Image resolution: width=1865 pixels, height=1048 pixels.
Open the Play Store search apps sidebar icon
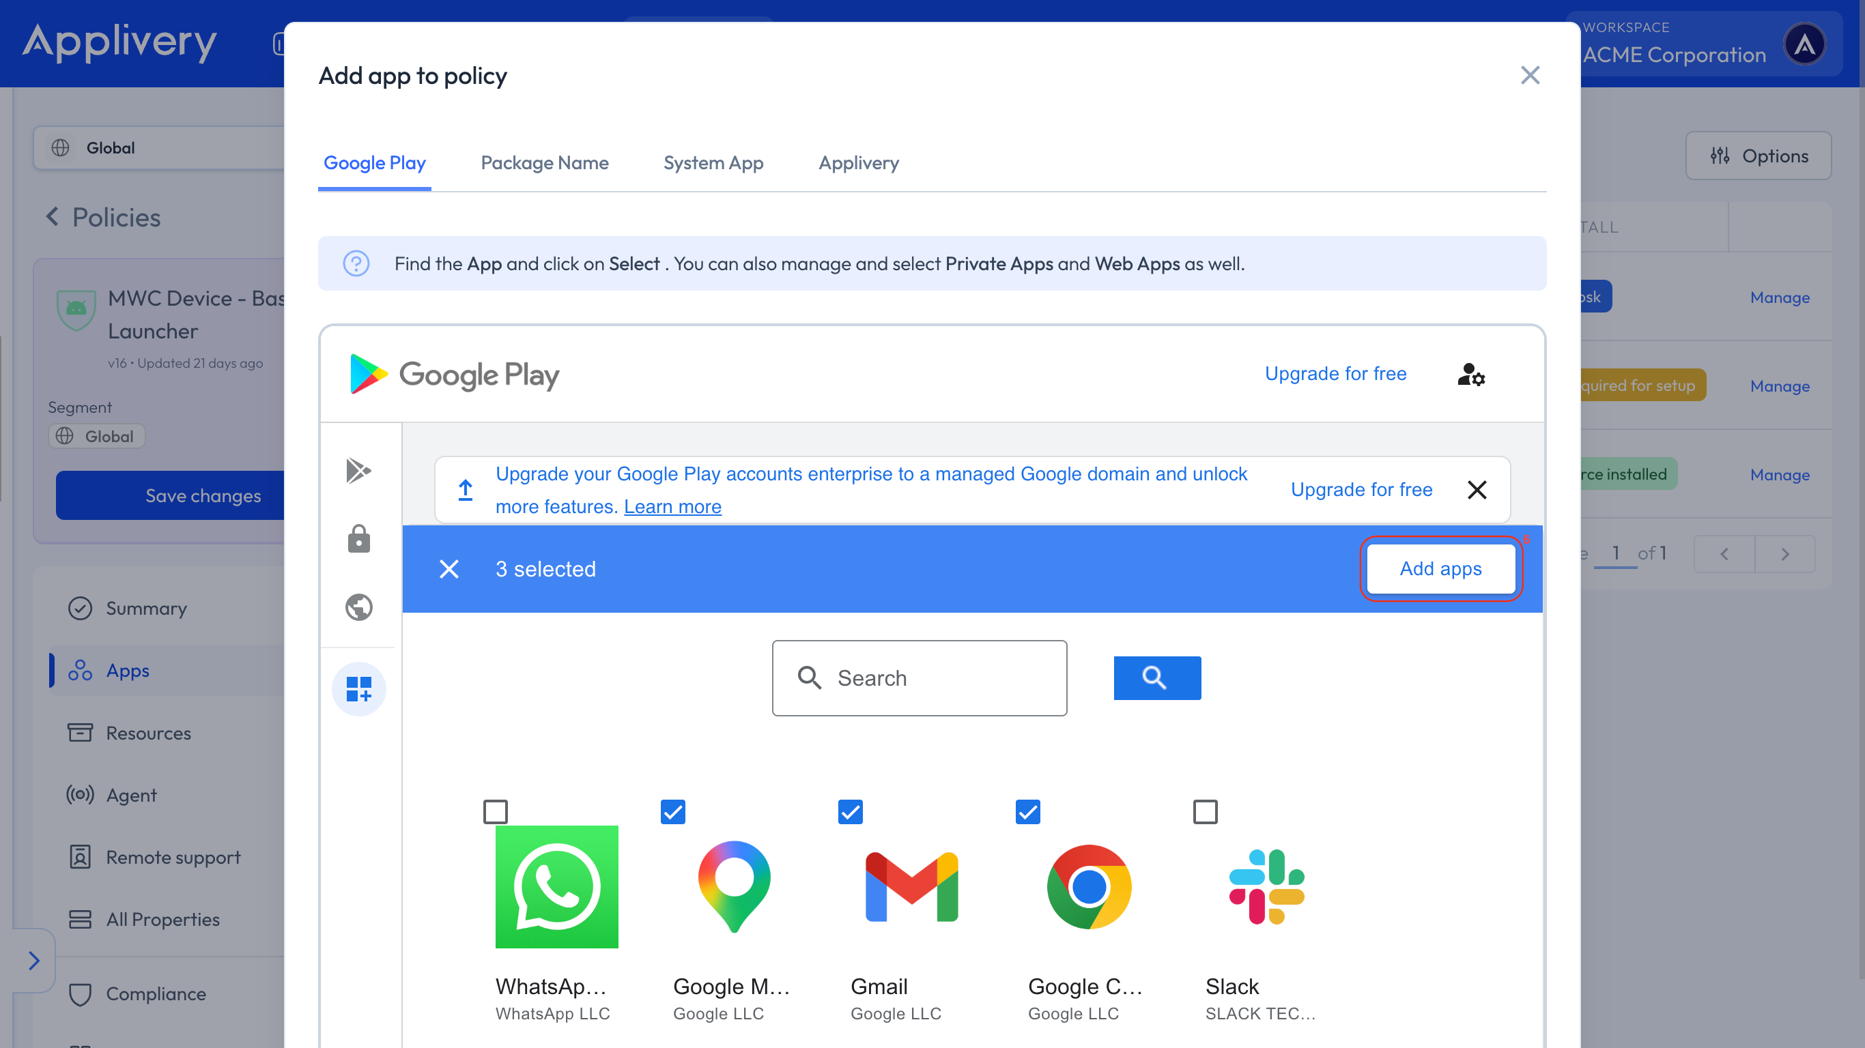coord(358,471)
